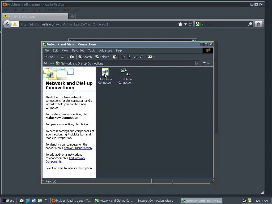Open the Back history dropdown arrow
Viewport: 272px width, 204px height.
[x=57, y=57]
